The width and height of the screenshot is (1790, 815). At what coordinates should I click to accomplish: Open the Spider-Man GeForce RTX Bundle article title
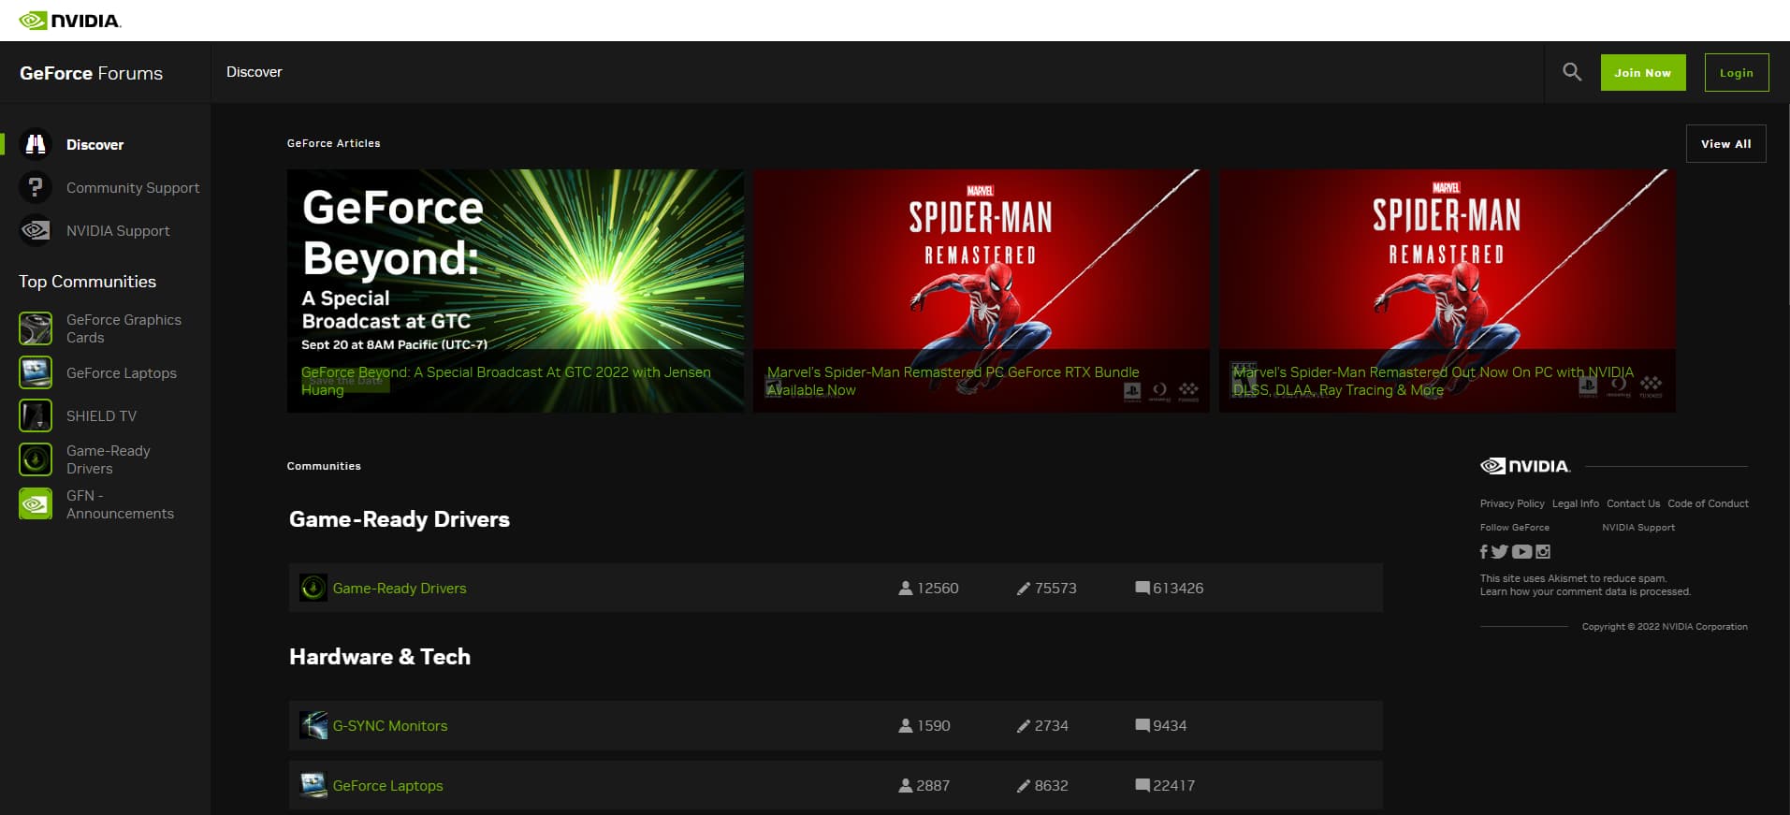[953, 381]
